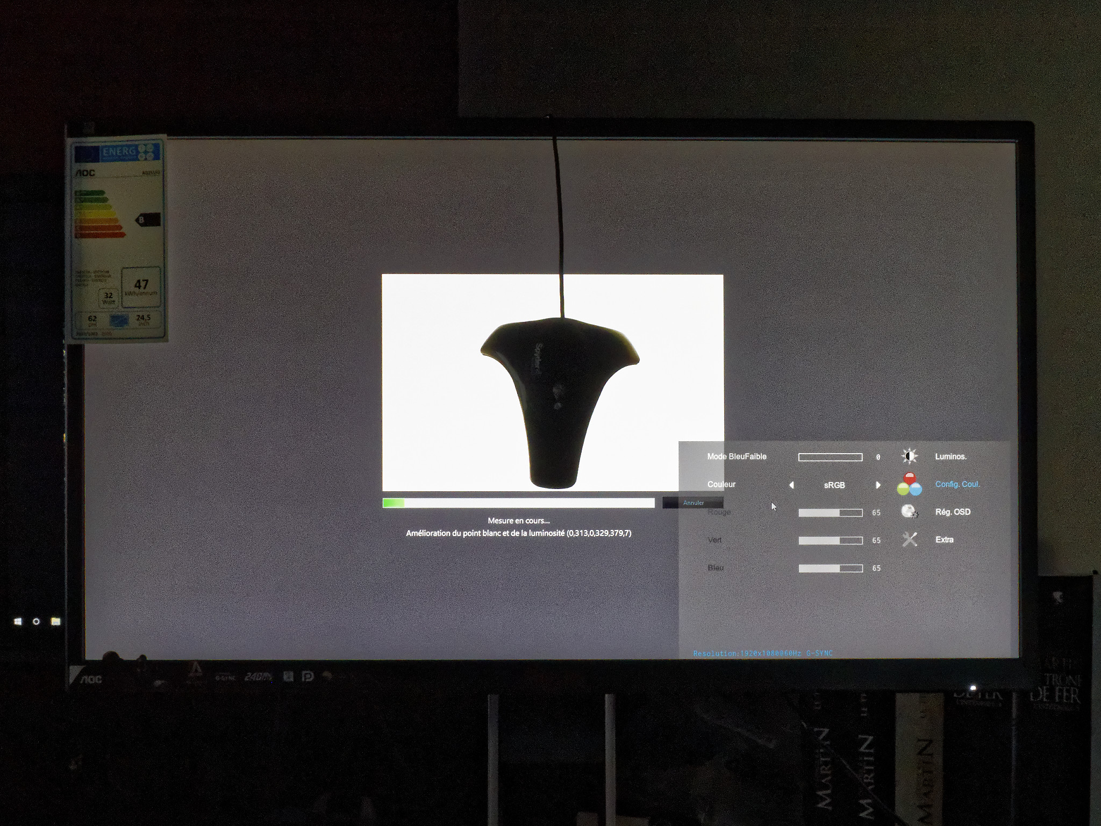Click the Mode BleuFaible slider bar
Viewport: 1101px width, 826px height.
coord(831,456)
